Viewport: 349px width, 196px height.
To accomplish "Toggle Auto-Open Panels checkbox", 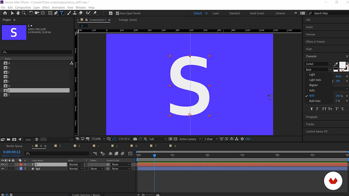I will click(117, 13).
